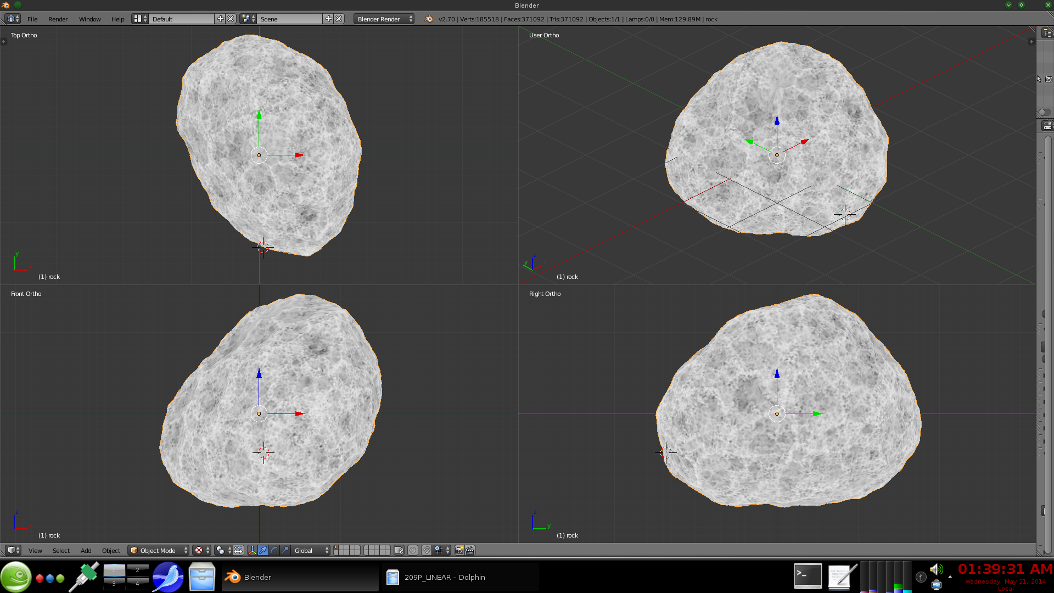Switch to 209P_LINEAR – Dolphin window
Screen dimensions: 1054x593
coord(461,577)
